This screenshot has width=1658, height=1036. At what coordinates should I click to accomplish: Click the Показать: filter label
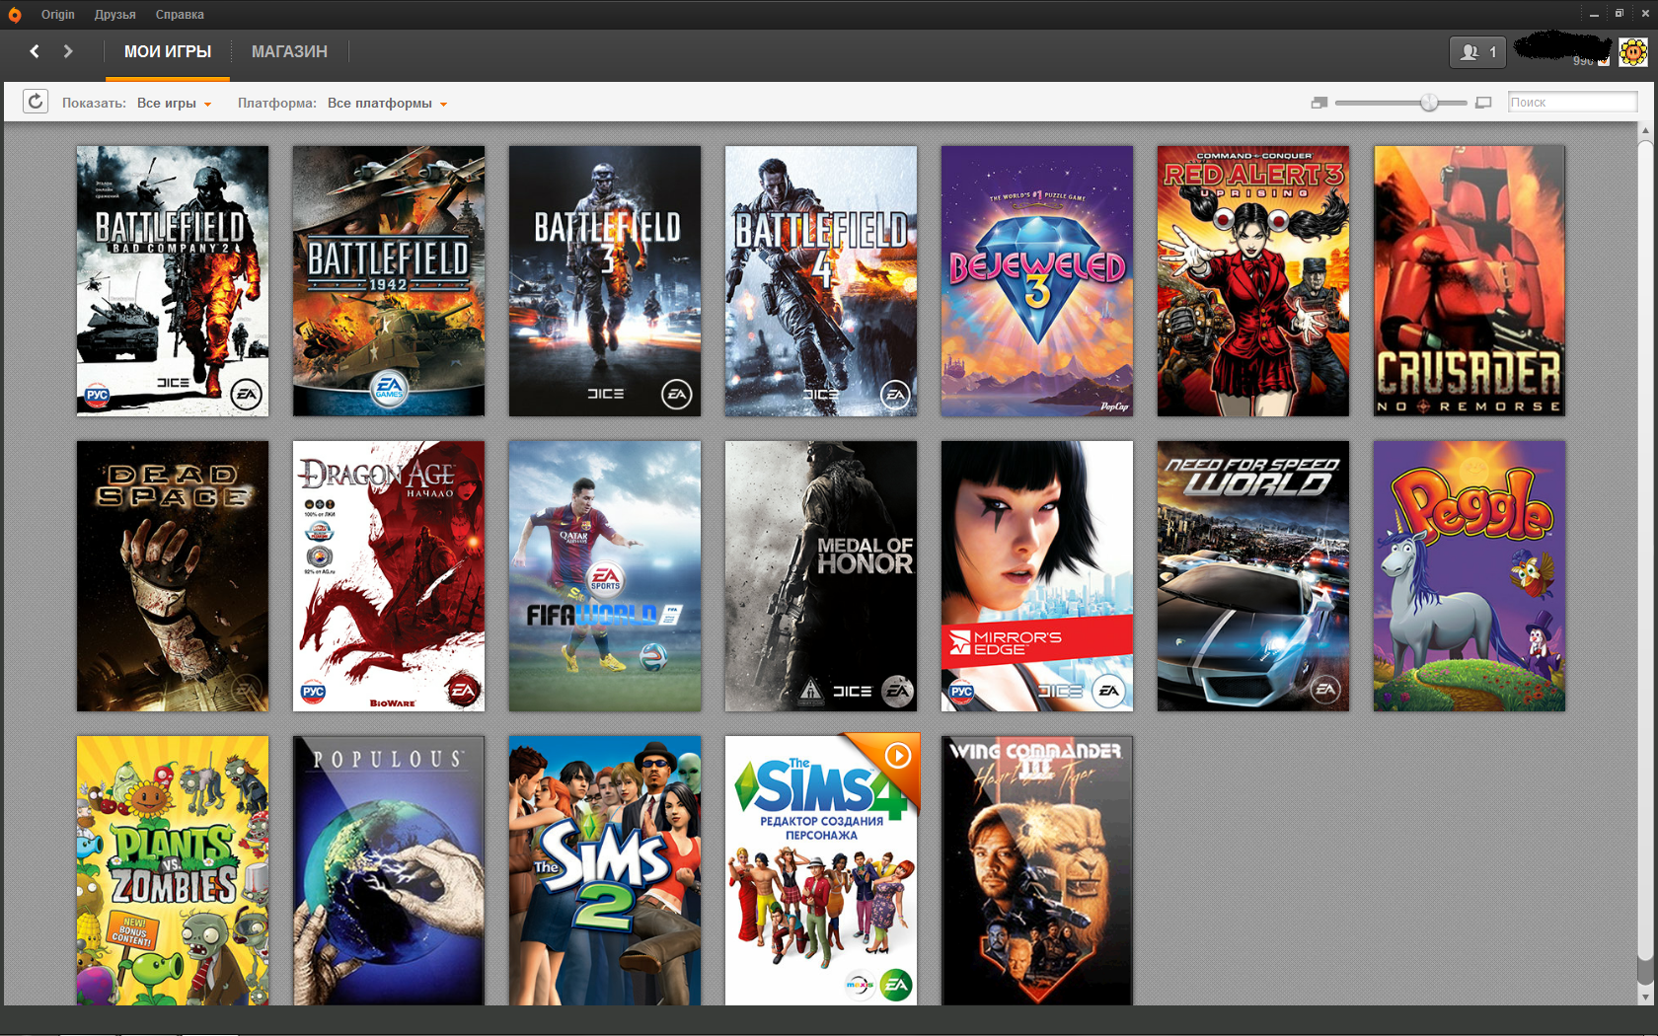pyautogui.click(x=94, y=104)
